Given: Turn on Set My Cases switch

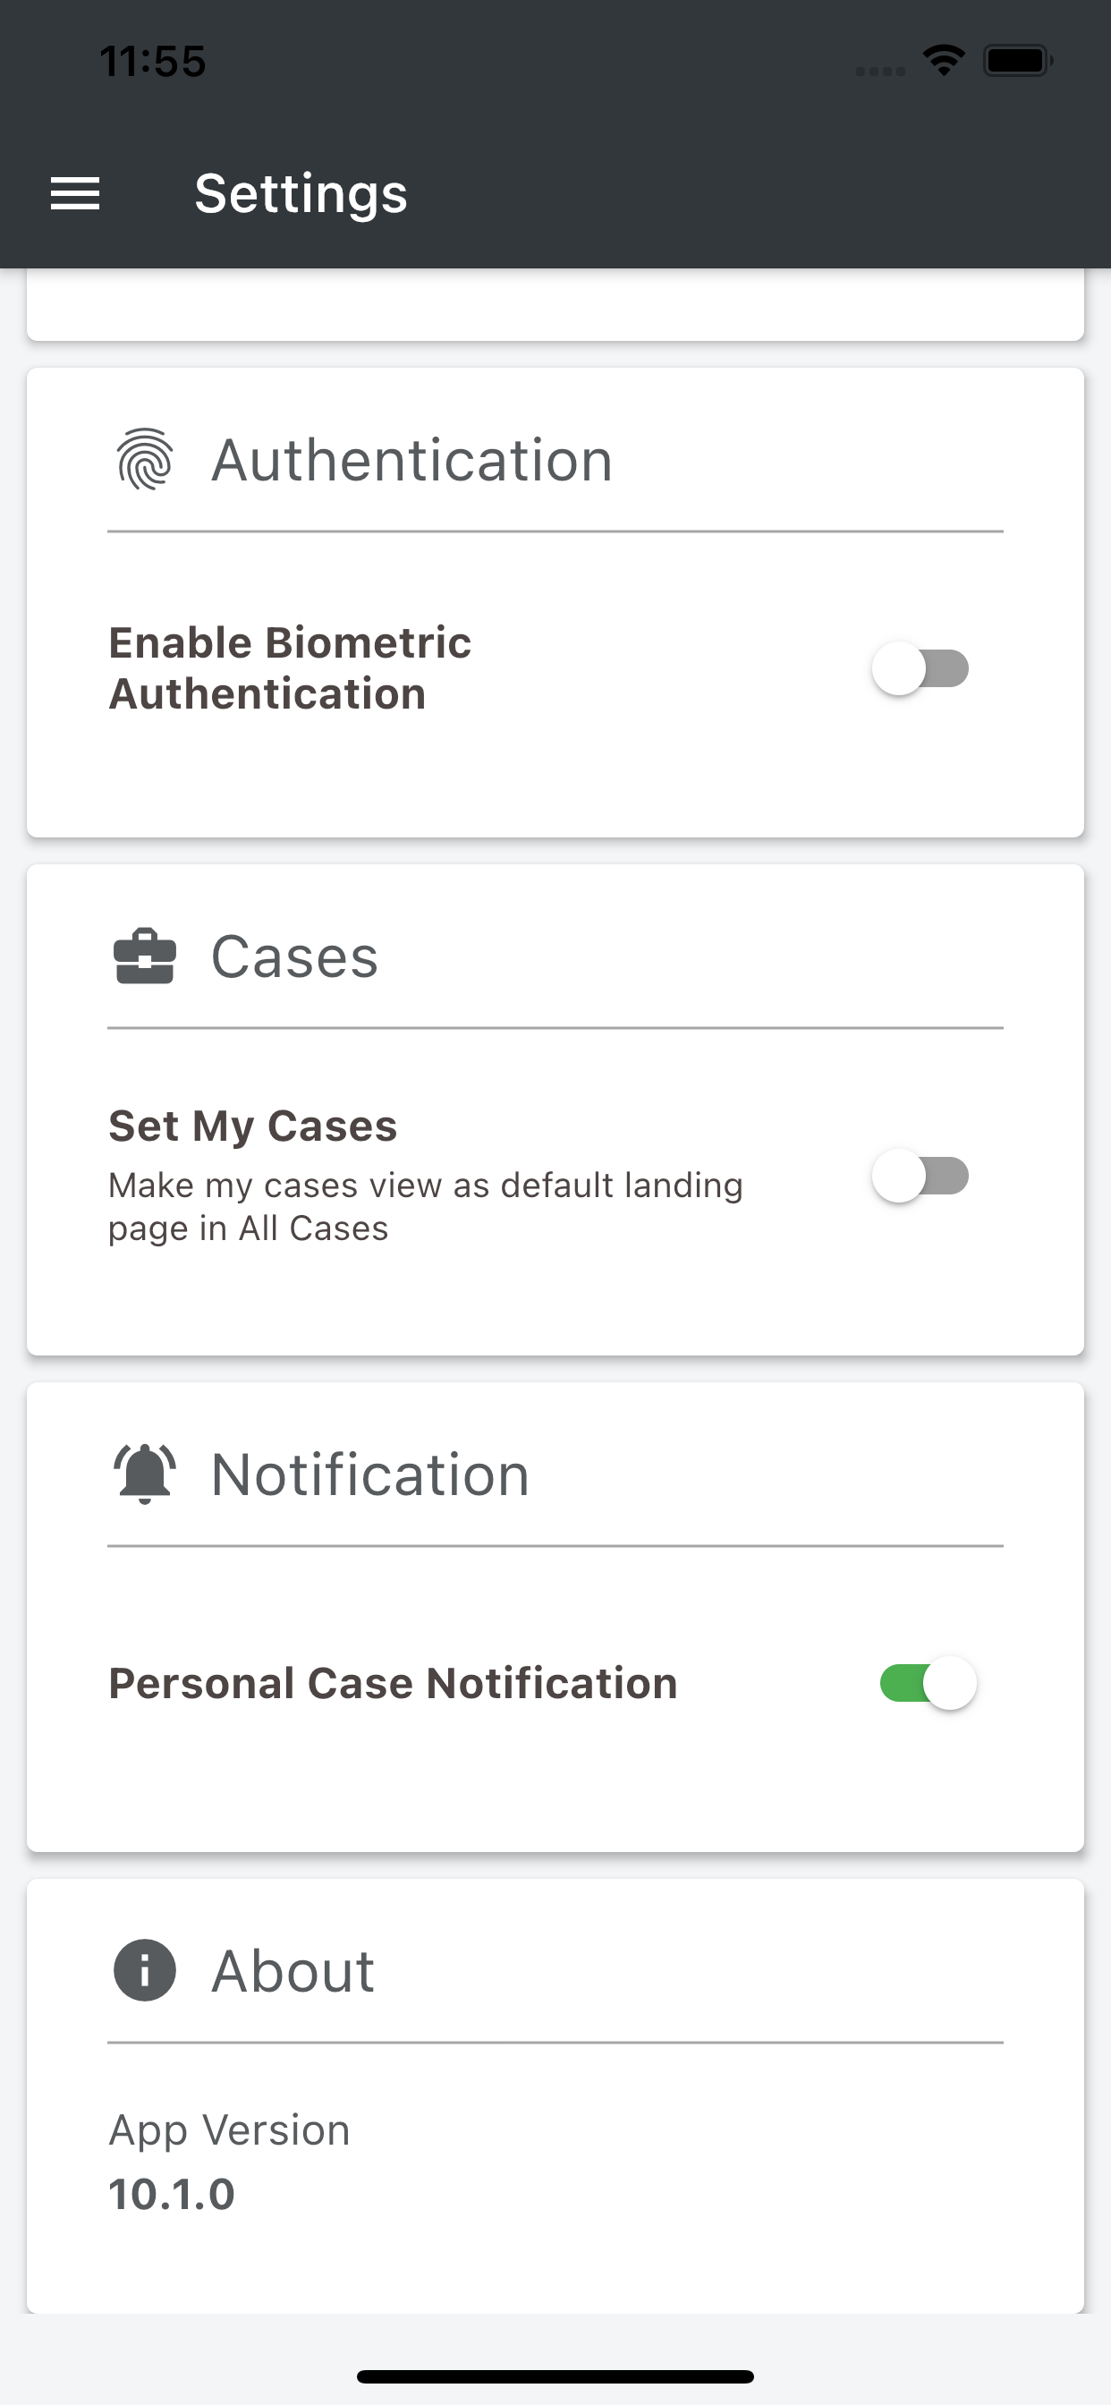Looking at the screenshot, I should 920,1176.
